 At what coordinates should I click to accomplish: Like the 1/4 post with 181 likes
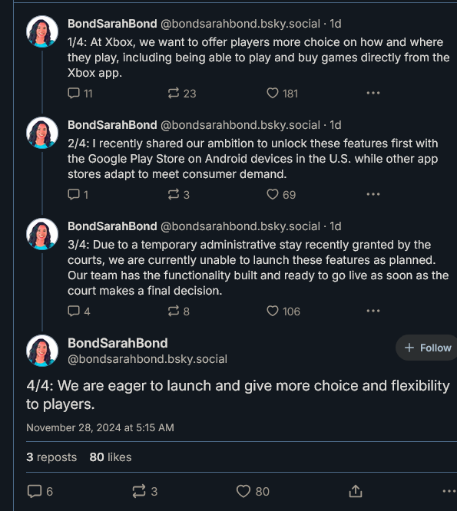pos(282,94)
